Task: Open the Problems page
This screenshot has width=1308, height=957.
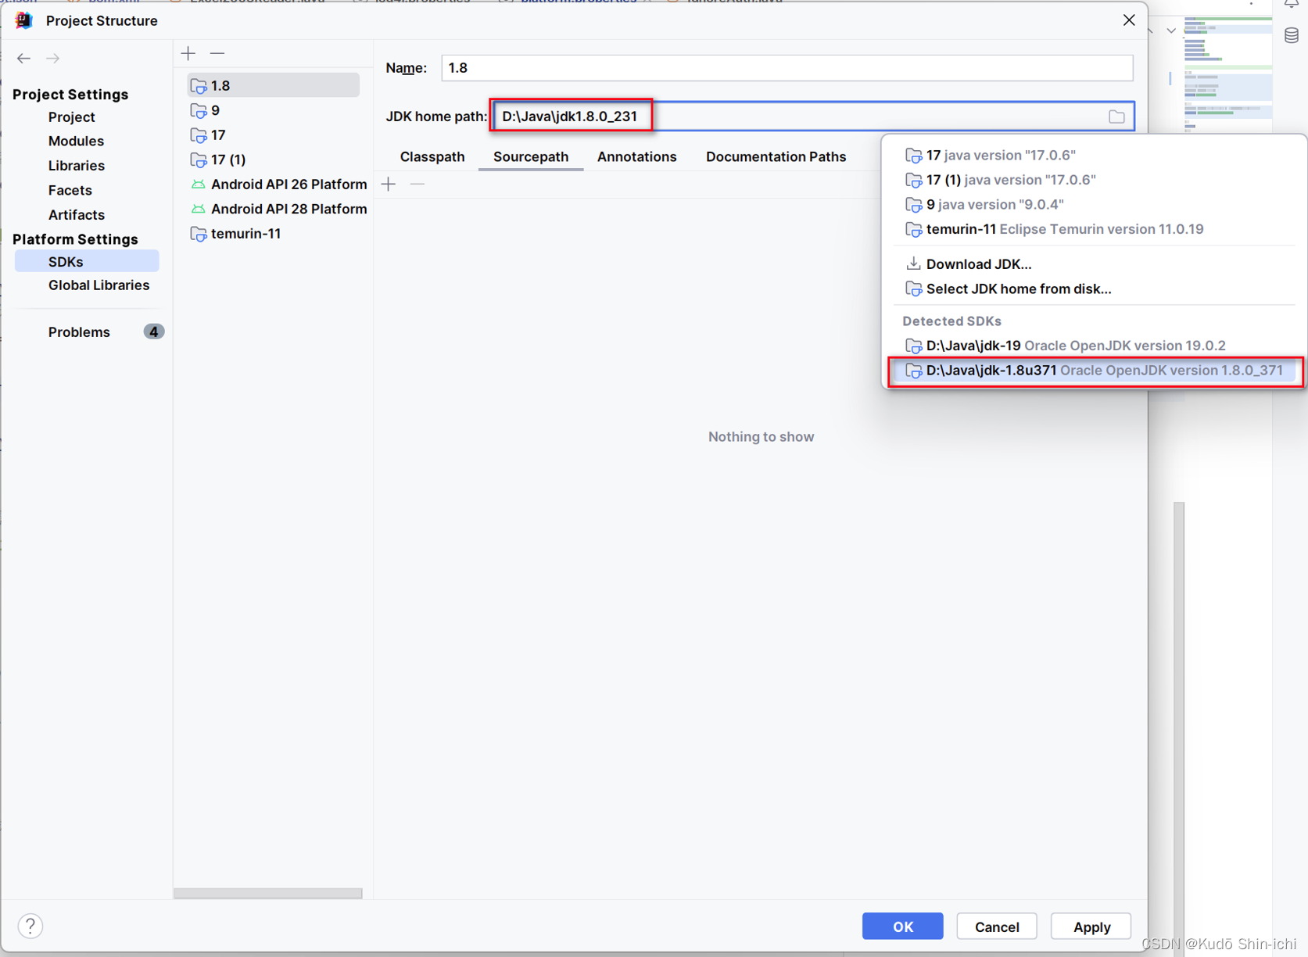Action: (79, 332)
